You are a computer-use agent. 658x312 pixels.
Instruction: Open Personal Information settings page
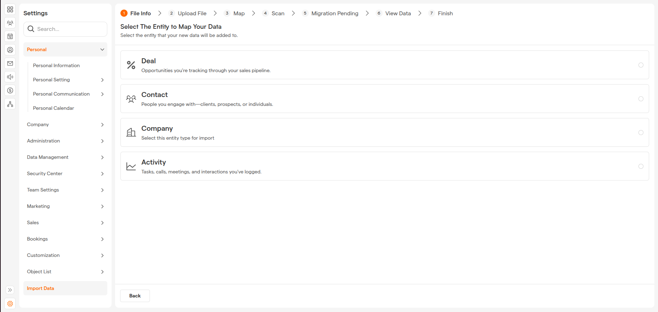tap(56, 65)
